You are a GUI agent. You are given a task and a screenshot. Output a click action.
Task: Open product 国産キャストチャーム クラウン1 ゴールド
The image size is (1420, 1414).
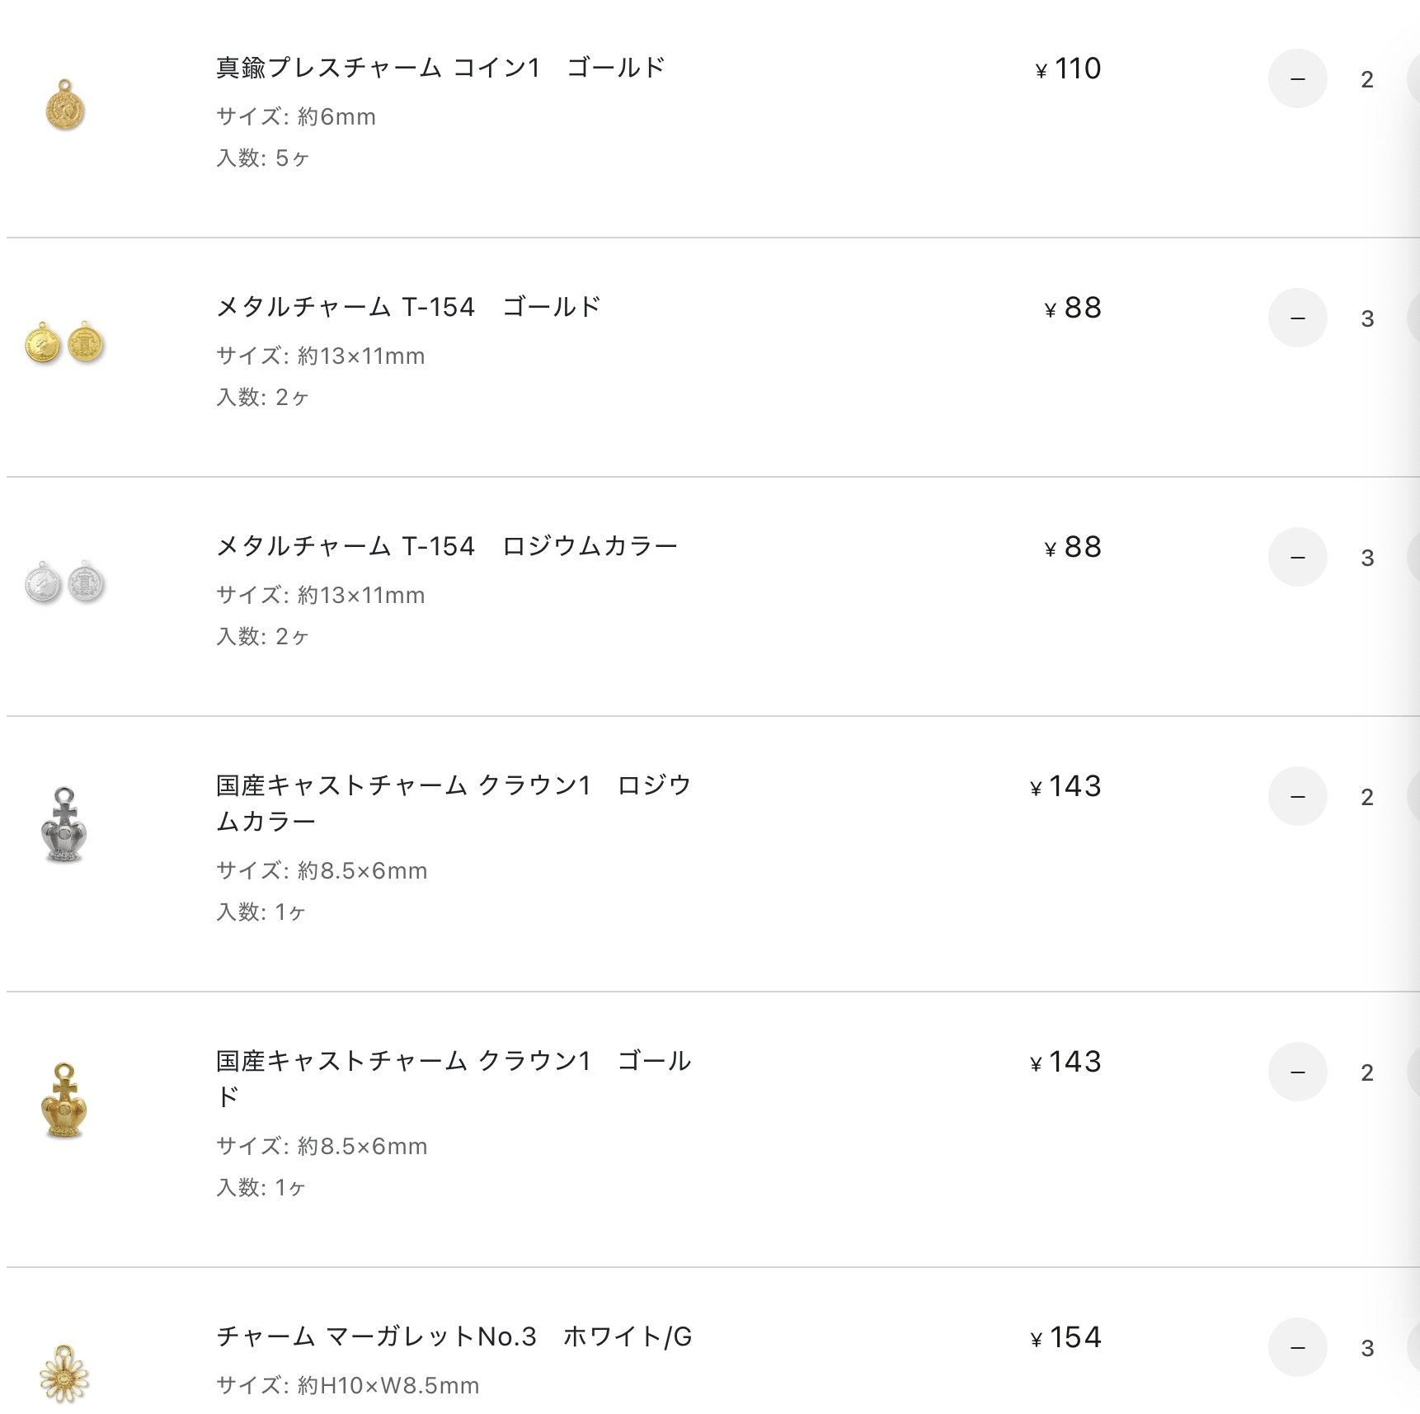[454, 1079]
